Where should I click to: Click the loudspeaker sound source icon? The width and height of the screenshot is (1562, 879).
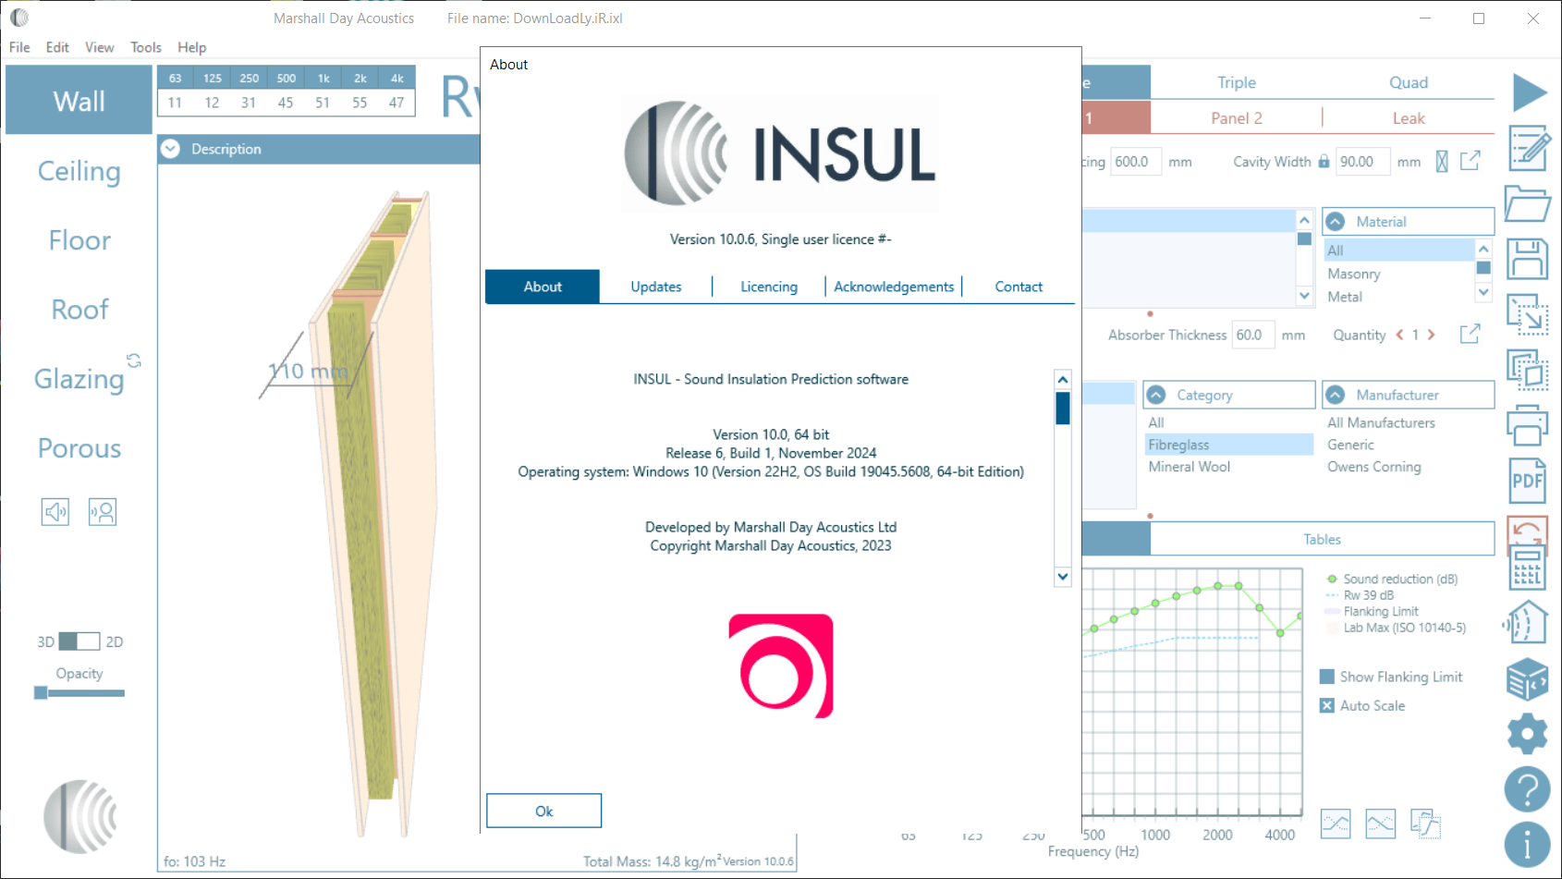[x=55, y=511]
